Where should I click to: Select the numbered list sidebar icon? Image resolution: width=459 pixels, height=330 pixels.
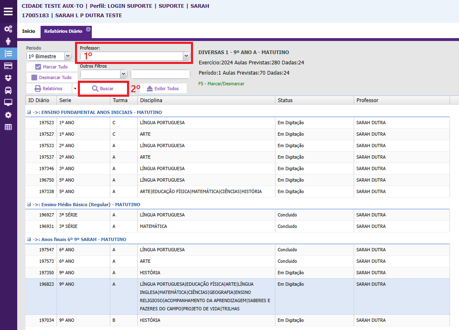[8, 53]
